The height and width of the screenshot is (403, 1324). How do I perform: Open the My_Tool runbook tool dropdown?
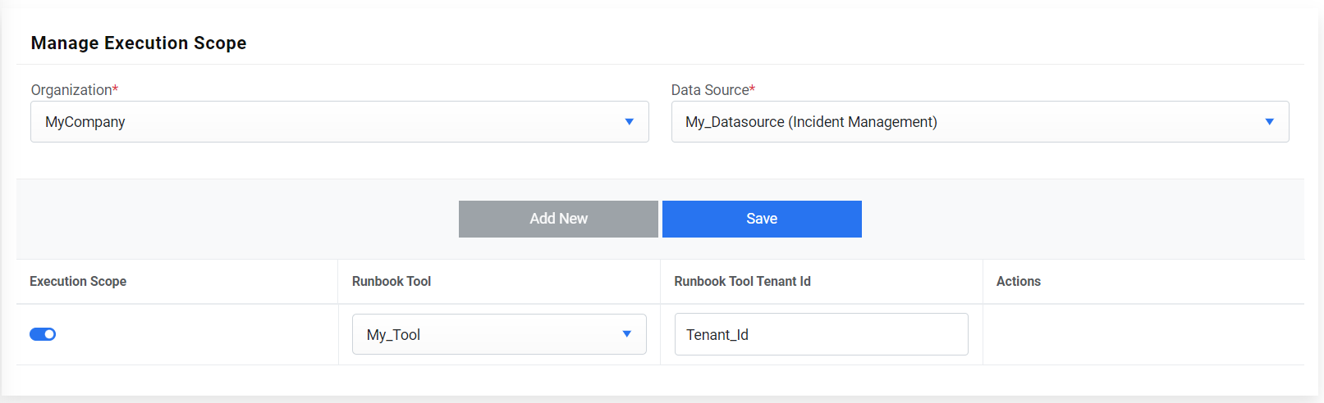tap(488, 334)
